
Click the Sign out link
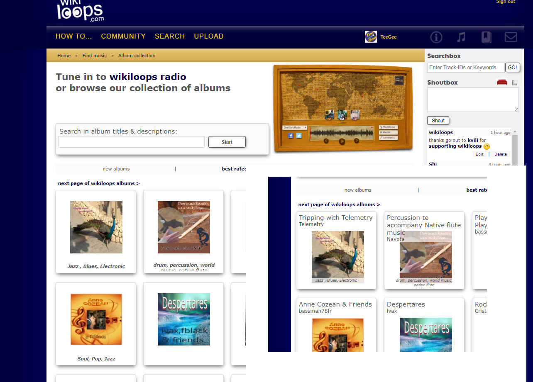pos(506,2)
